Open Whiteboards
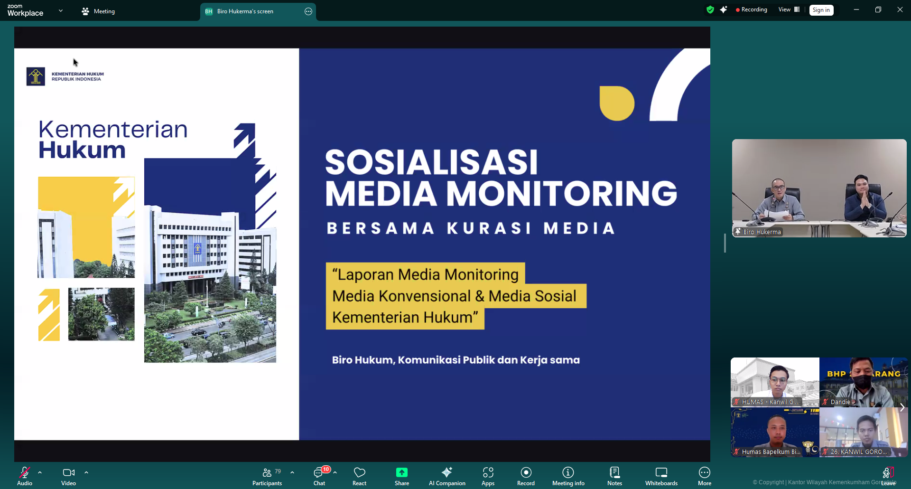This screenshot has height=489, width=911. point(661,476)
